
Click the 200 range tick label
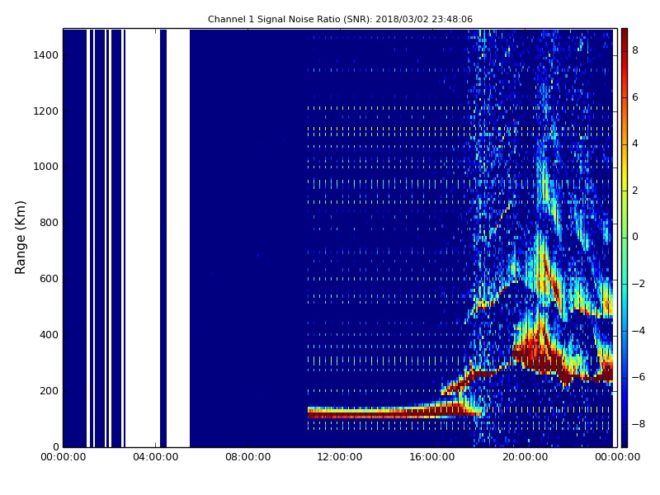click(x=49, y=390)
